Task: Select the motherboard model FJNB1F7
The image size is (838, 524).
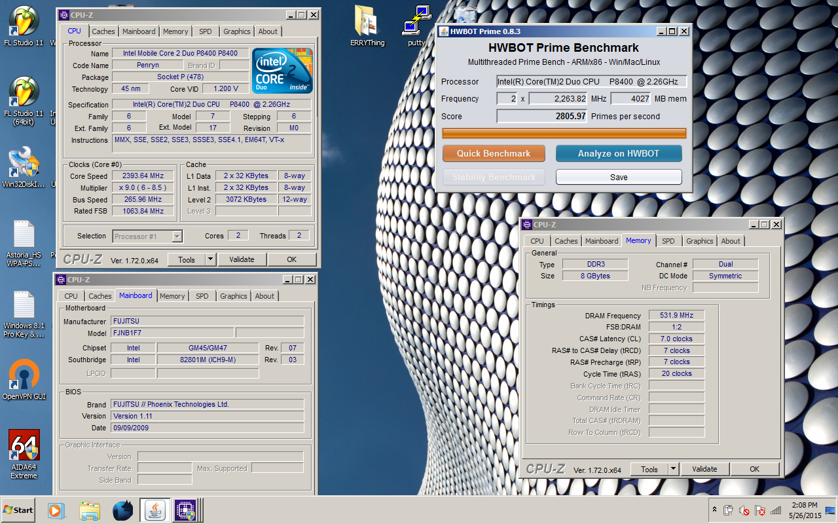Action: (172, 333)
